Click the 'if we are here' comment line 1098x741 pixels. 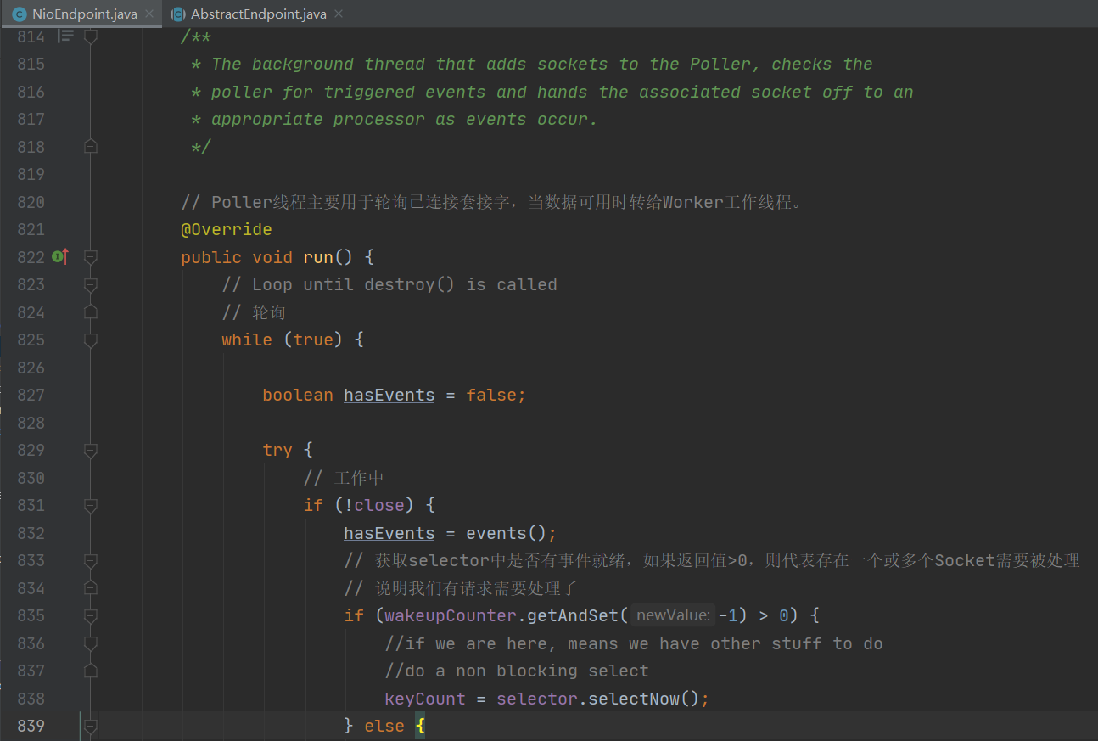point(634,643)
